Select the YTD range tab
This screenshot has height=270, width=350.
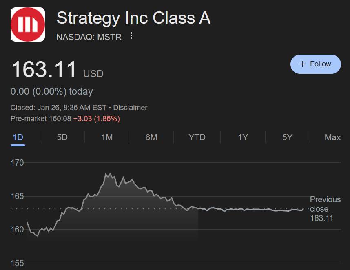197,137
